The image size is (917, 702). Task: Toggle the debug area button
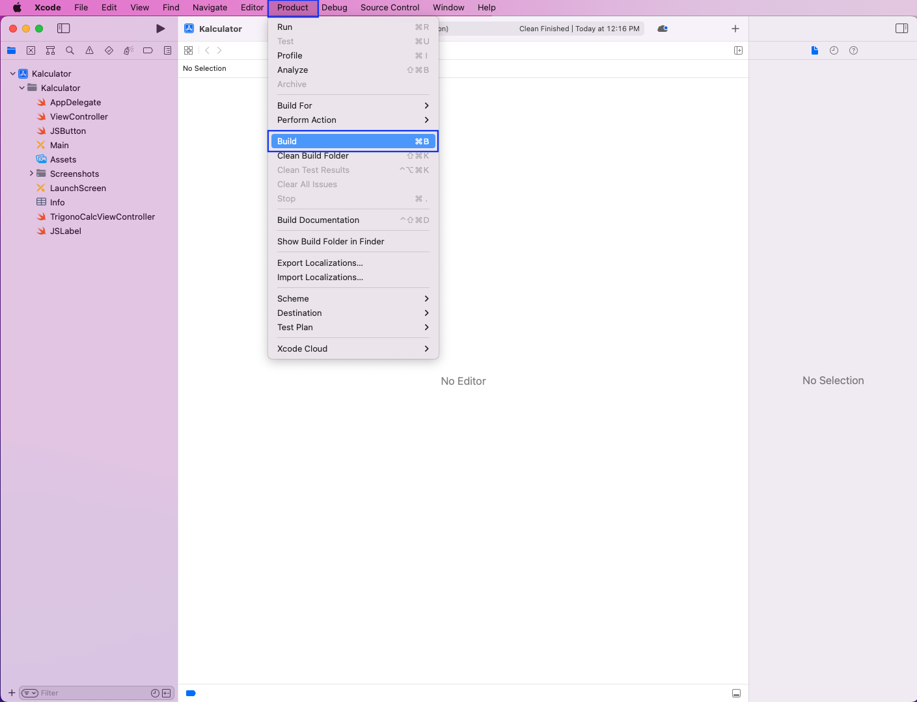point(736,693)
